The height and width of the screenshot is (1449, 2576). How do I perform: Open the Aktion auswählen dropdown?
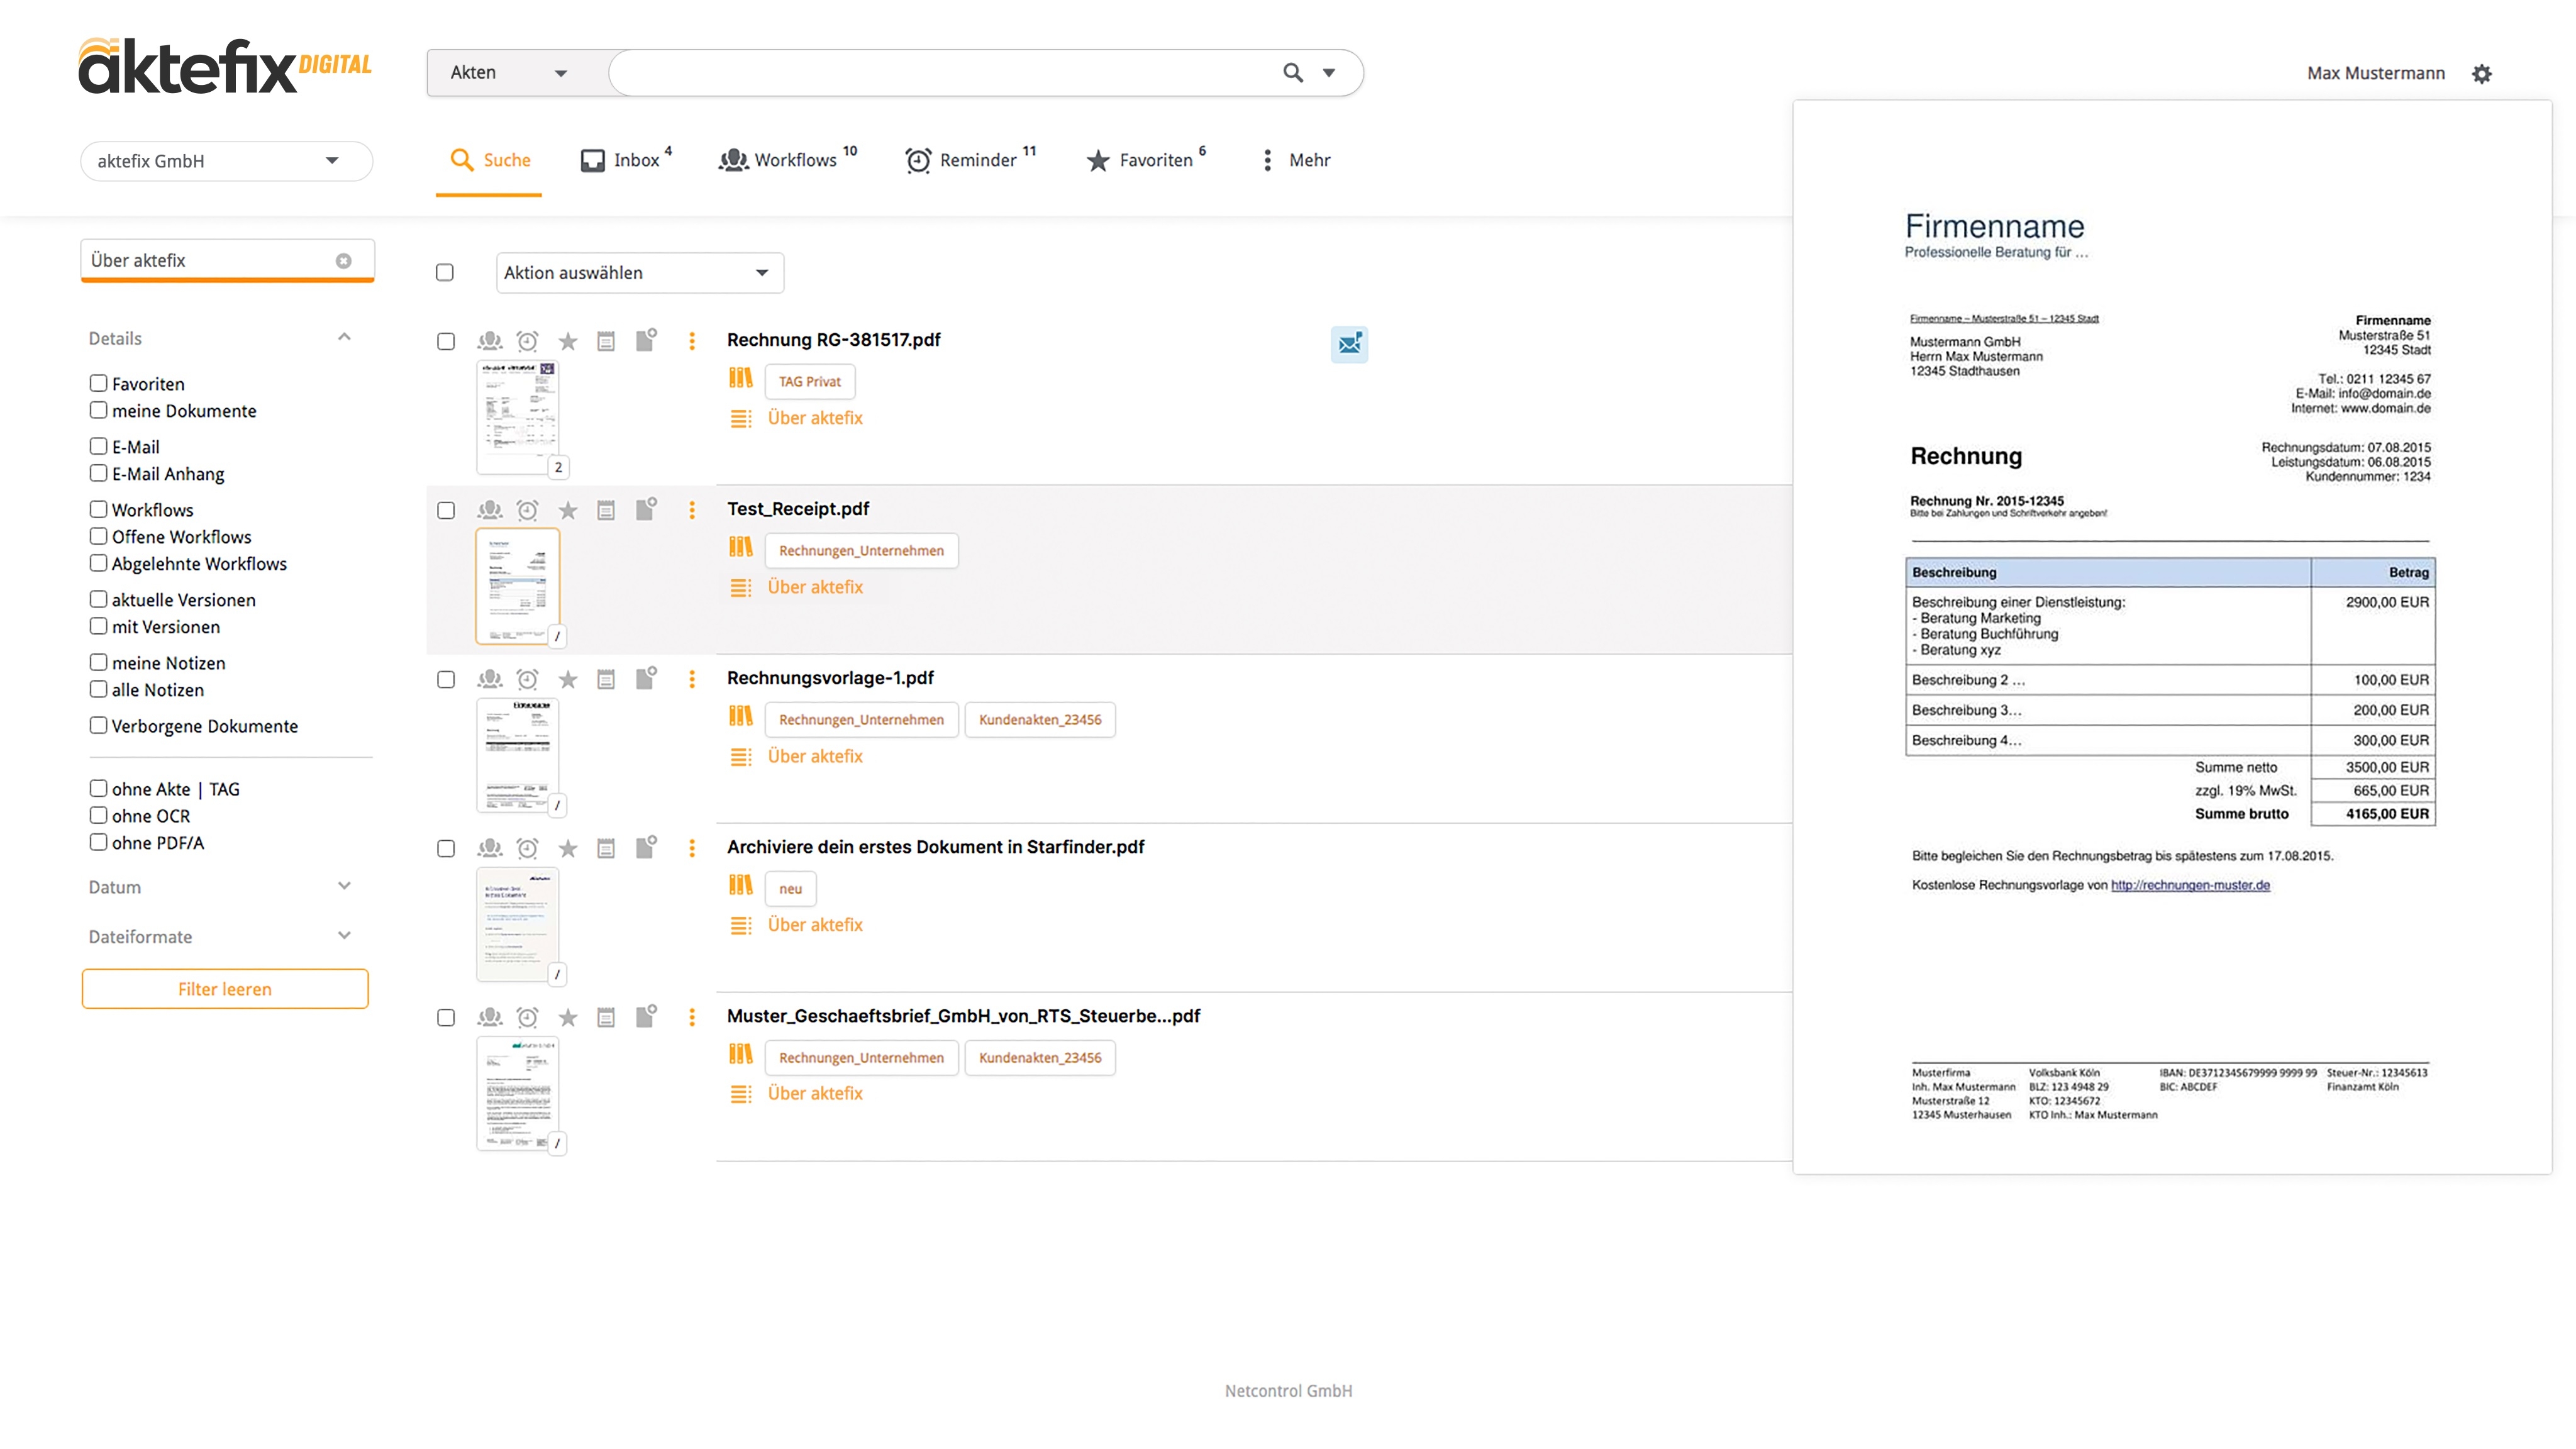639,272
